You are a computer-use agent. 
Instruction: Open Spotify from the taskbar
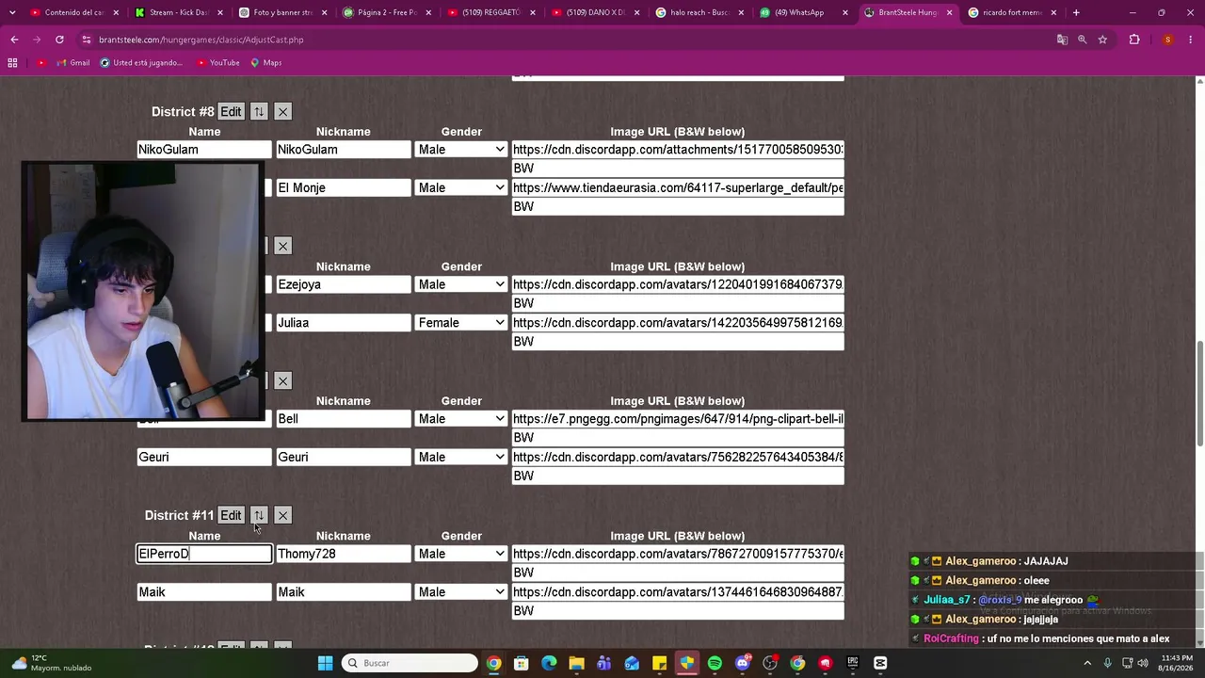coord(715,663)
